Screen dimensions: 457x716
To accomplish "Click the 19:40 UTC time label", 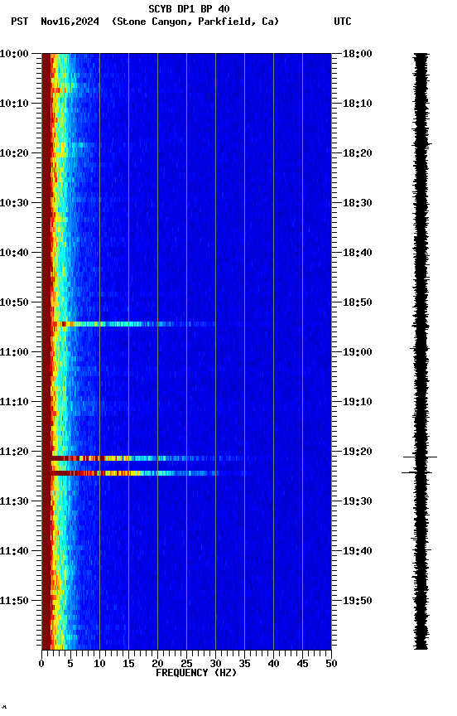I will 358,552.
